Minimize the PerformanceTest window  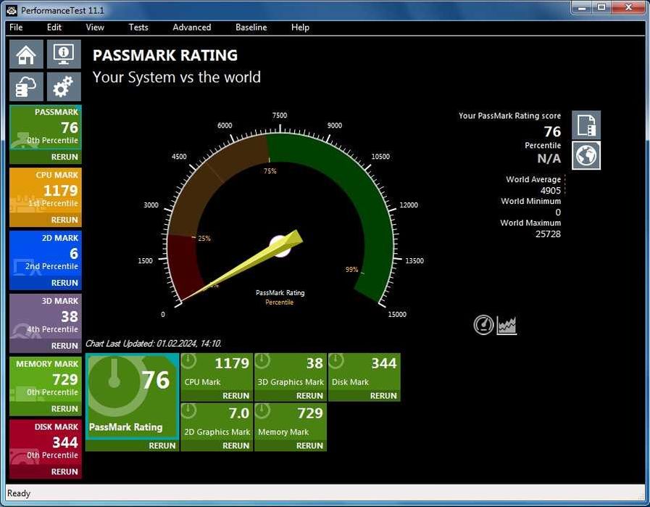click(582, 8)
